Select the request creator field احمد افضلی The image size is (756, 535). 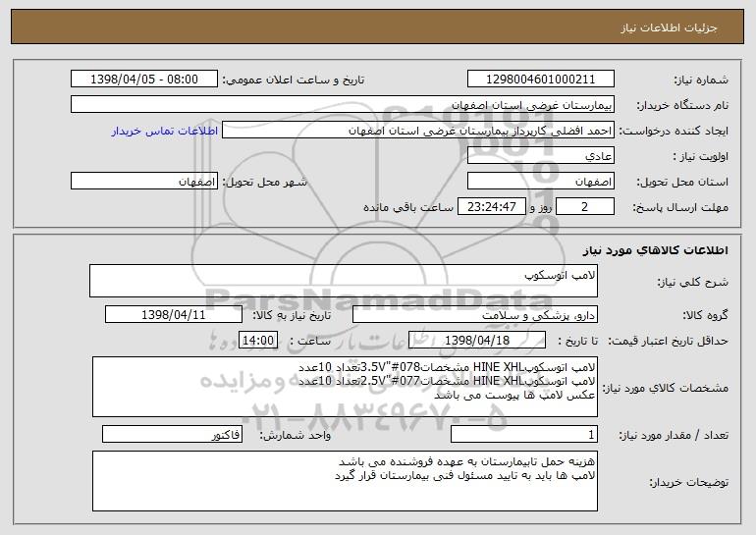click(418, 130)
